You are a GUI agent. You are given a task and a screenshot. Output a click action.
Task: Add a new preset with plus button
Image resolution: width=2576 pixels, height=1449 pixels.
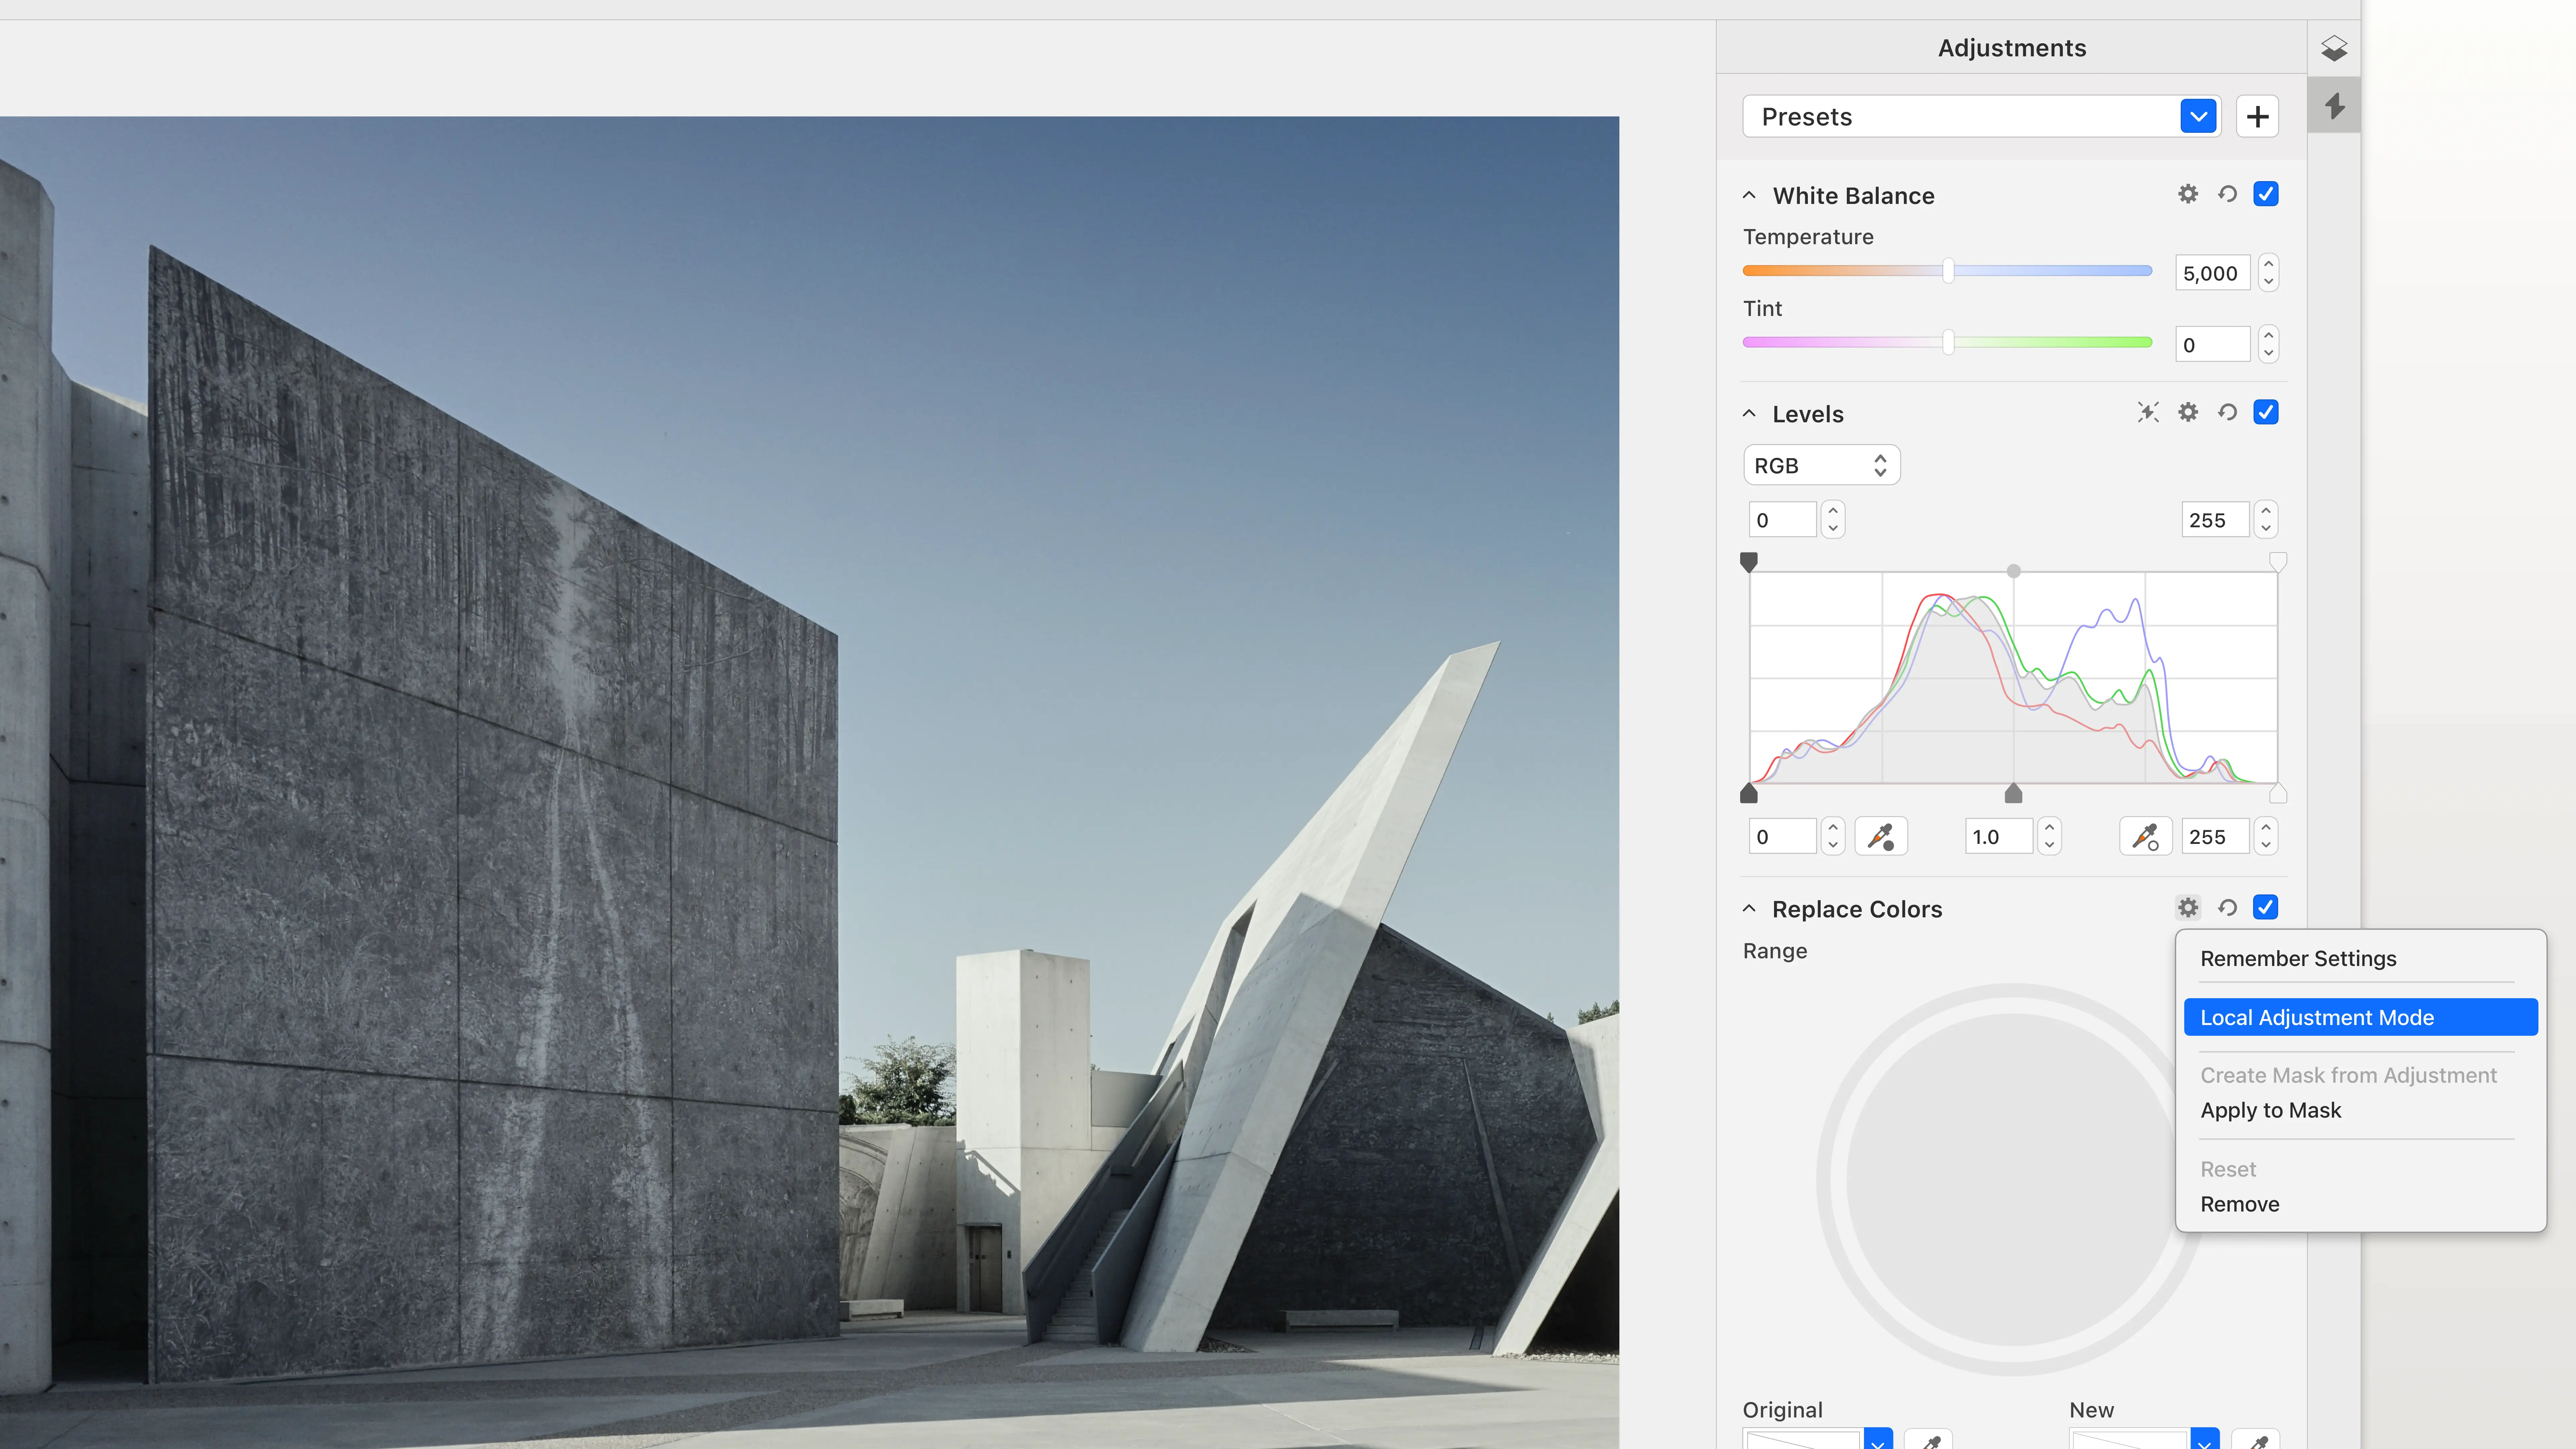point(2257,117)
